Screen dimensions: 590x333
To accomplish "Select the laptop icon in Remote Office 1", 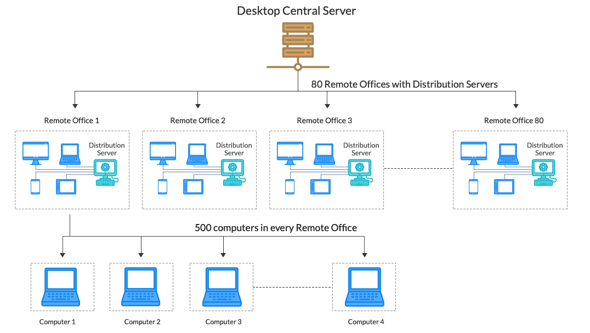I will (x=70, y=154).
